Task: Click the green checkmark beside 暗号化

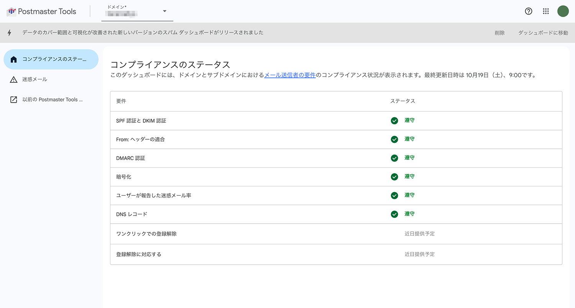Action: coord(394,177)
